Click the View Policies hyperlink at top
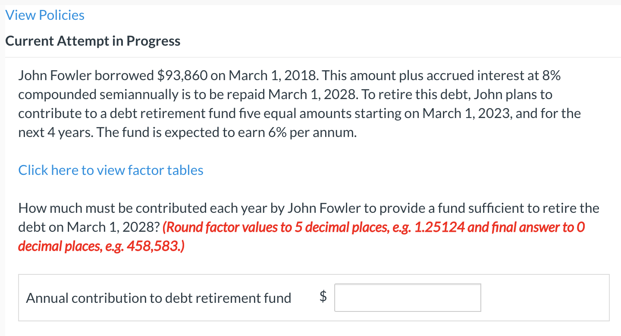This screenshot has width=621, height=336. point(44,15)
